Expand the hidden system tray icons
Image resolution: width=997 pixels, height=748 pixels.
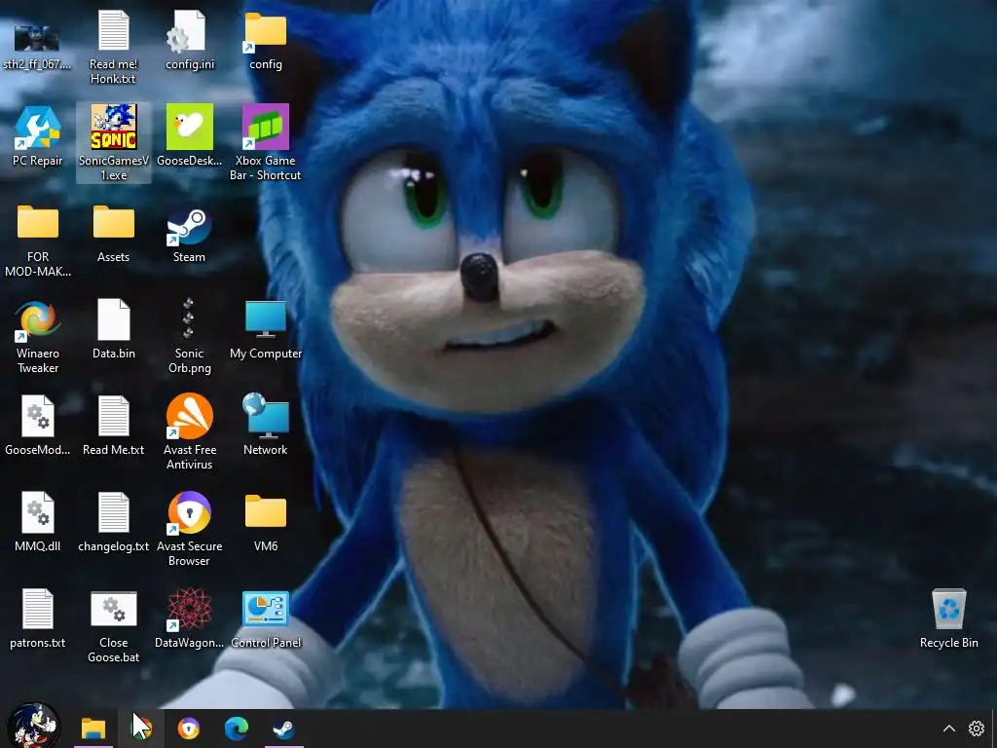pos(948,729)
